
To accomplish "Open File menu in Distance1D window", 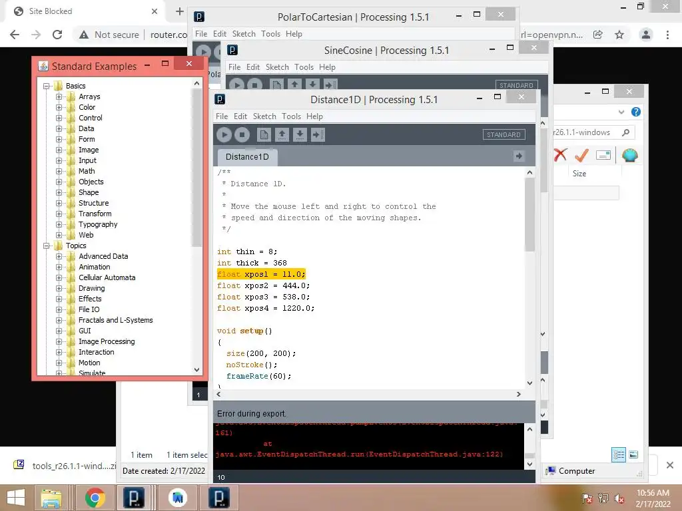I will click(222, 116).
